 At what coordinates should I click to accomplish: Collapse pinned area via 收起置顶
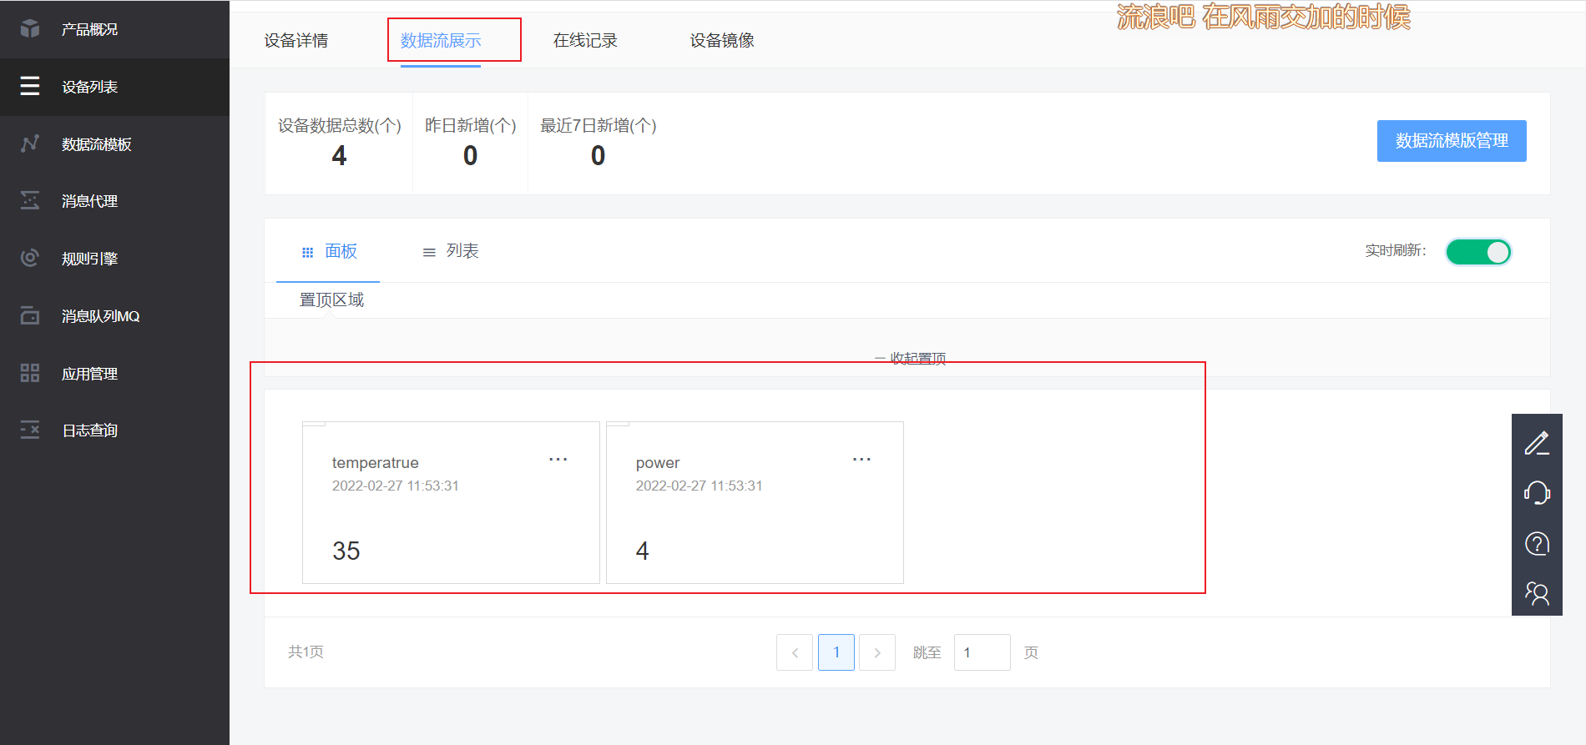tap(910, 358)
